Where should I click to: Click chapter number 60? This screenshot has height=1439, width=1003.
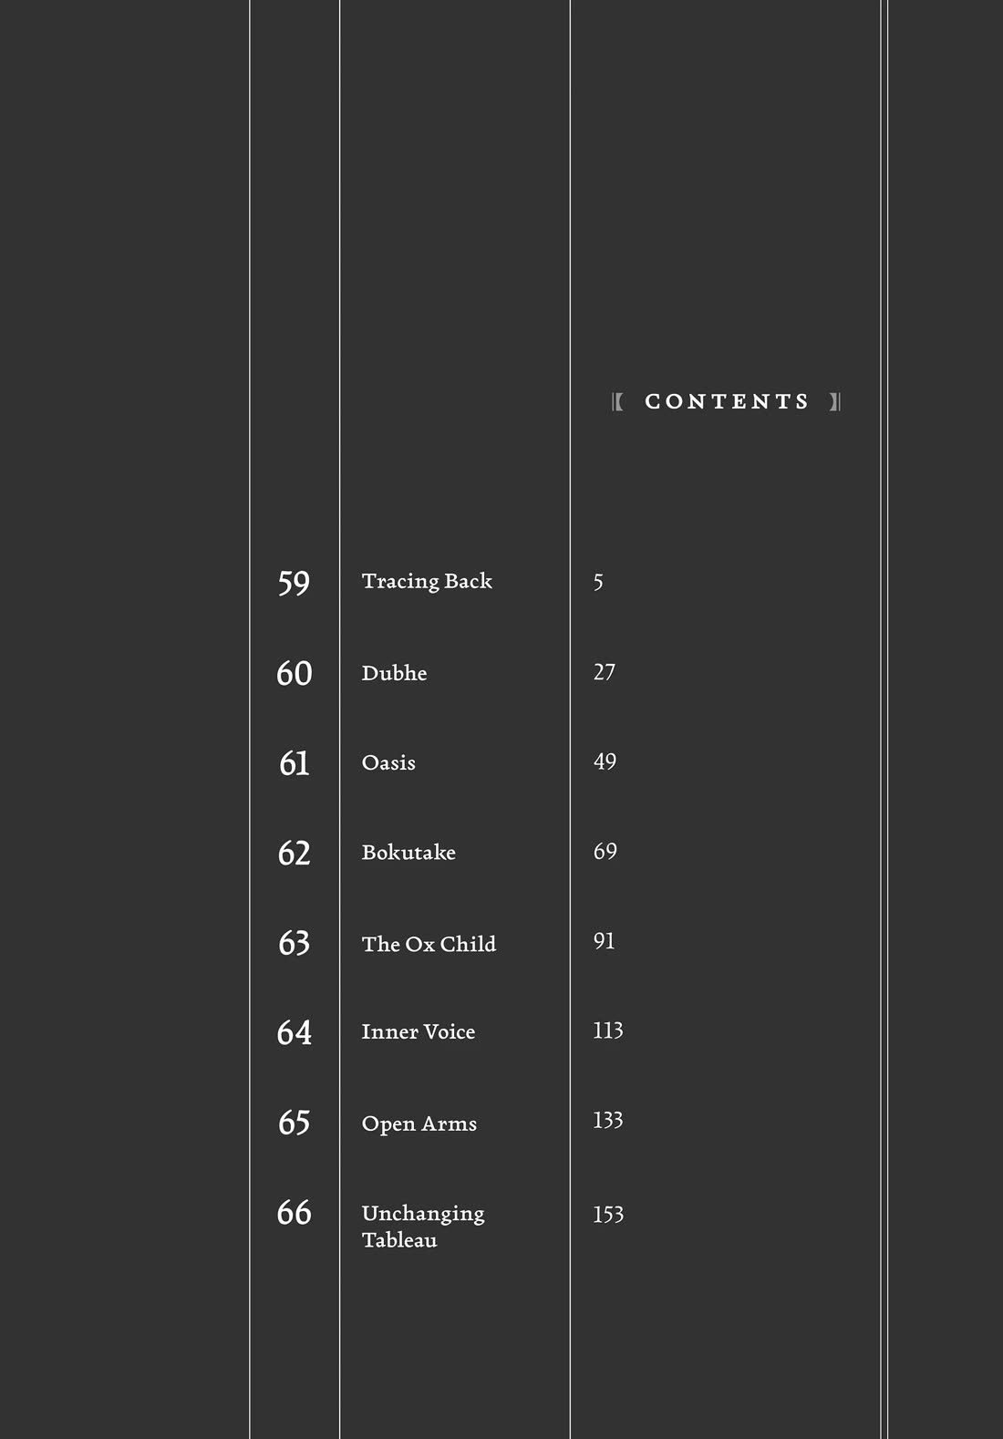coord(294,673)
